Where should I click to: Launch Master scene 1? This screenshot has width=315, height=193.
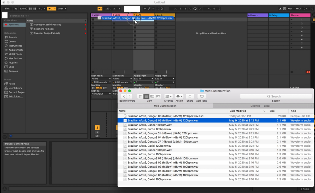point(291,19)
